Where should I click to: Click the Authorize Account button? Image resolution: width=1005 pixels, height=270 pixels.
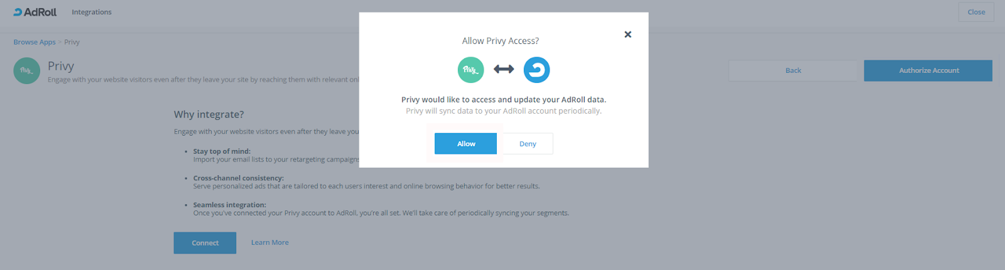click(x=928, y=70)
